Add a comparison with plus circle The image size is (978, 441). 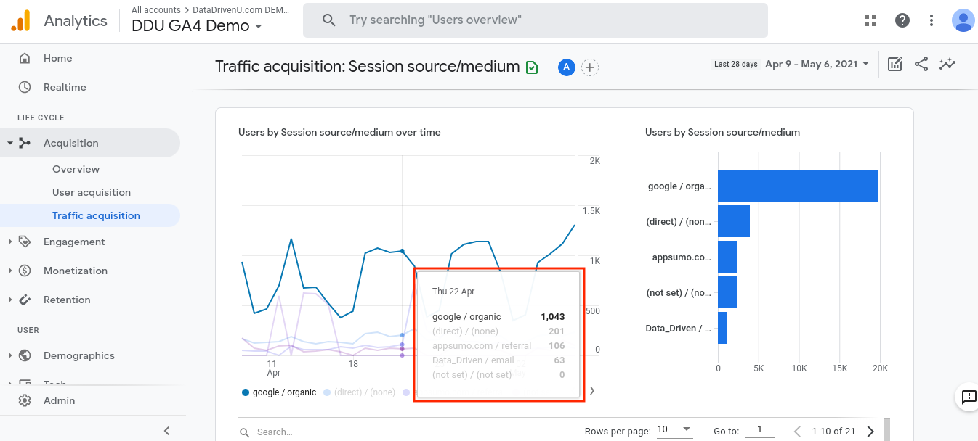pyautogui.click(x=590, y=67)
